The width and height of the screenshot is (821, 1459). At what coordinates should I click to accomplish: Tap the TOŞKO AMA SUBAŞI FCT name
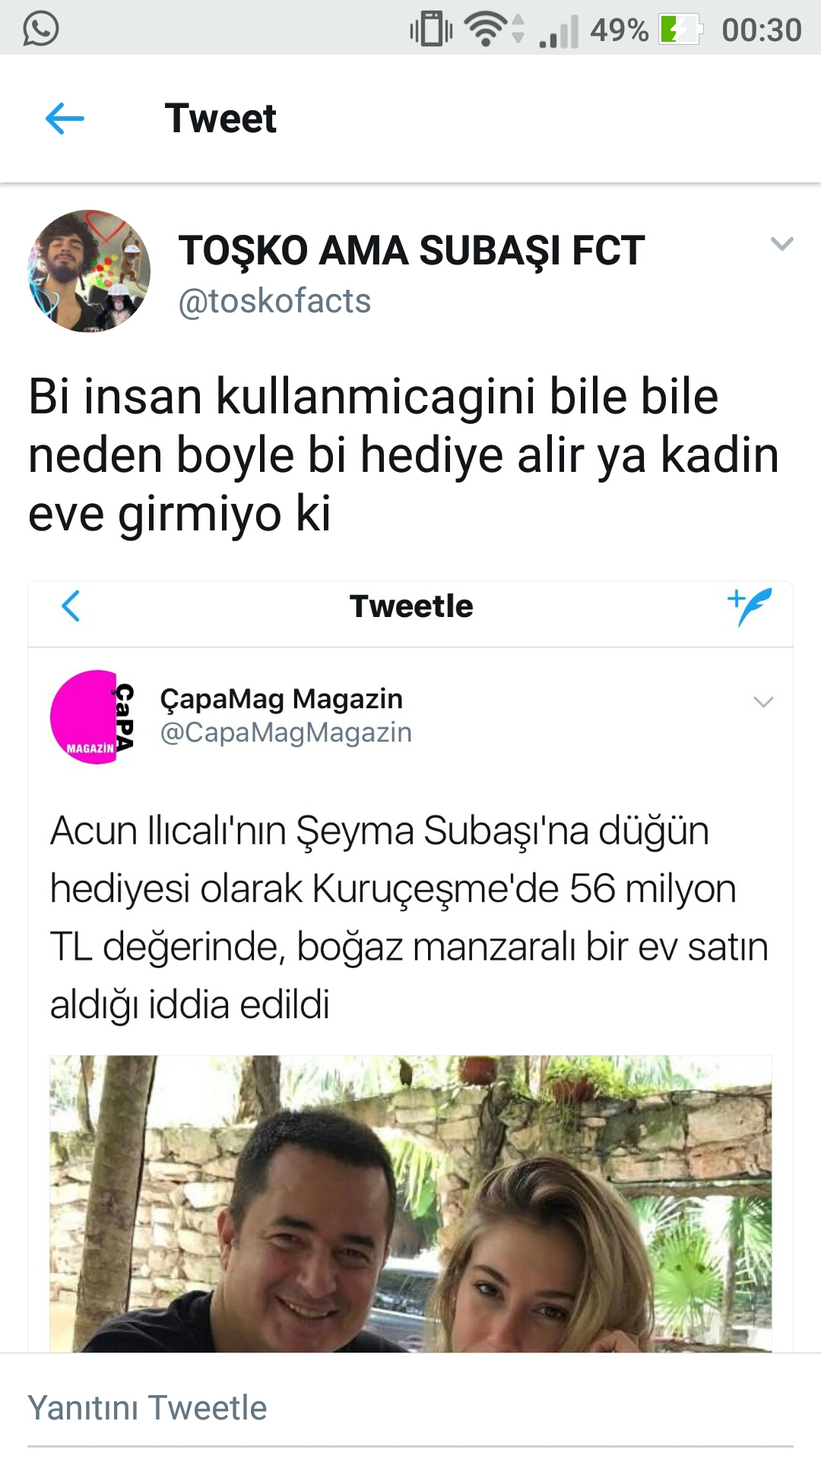click(x=411, y=250)
